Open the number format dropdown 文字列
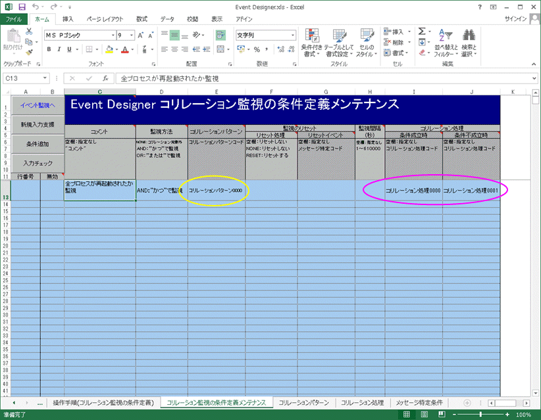 coord(293,35)
